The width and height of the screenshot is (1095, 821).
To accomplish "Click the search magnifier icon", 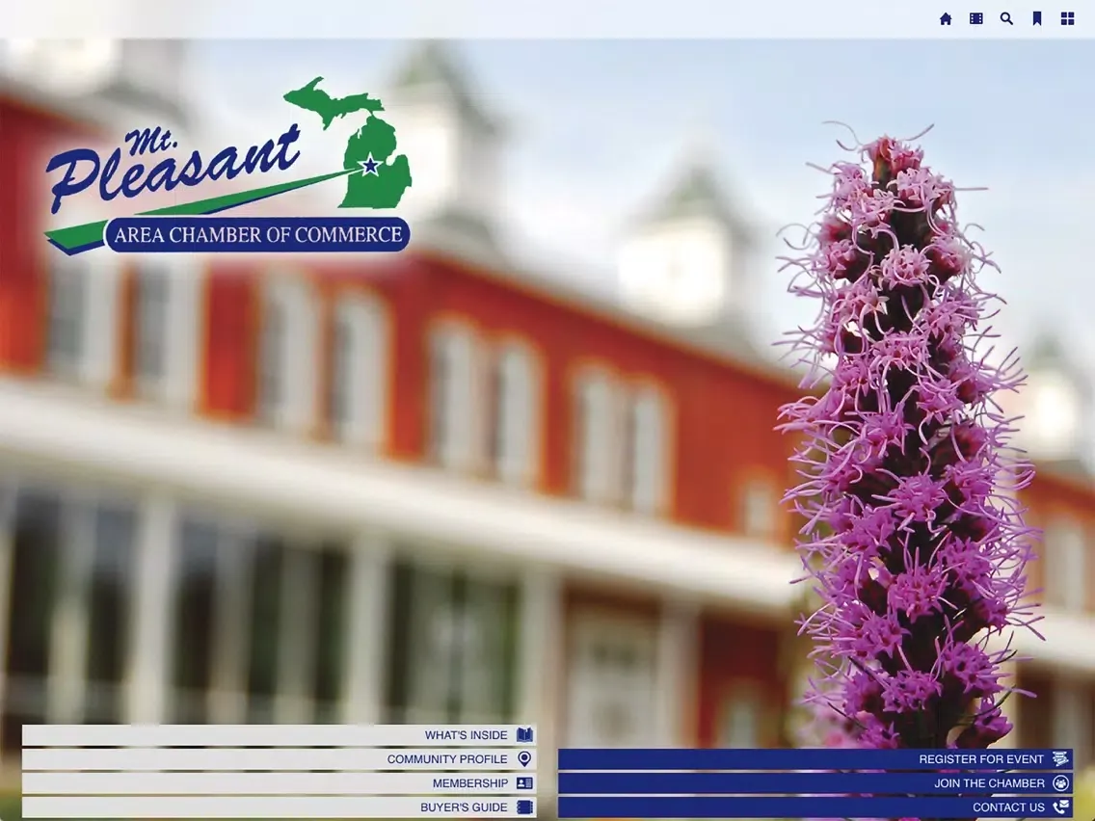I will pos(1006,19).
